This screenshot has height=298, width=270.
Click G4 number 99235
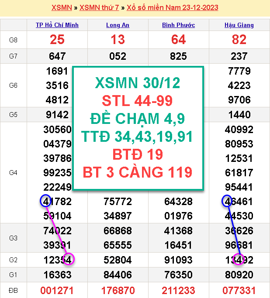point(58,173)
